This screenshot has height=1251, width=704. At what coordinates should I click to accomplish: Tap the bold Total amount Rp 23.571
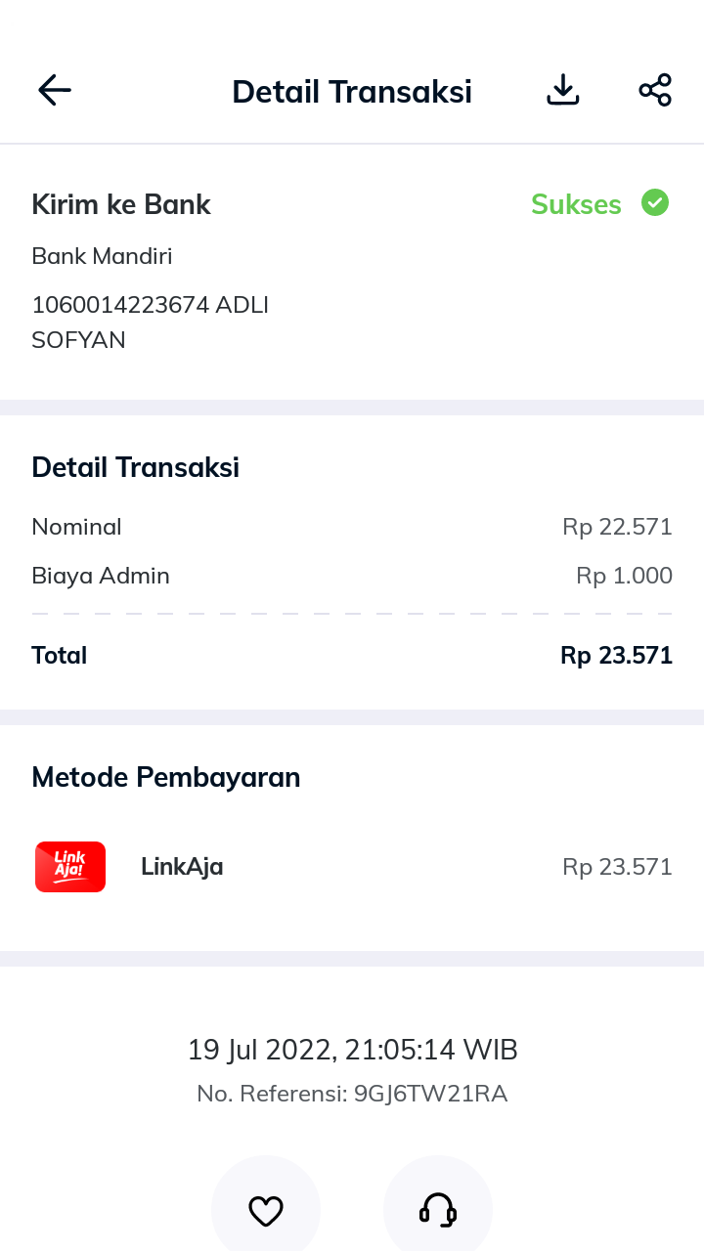point(616,655)
